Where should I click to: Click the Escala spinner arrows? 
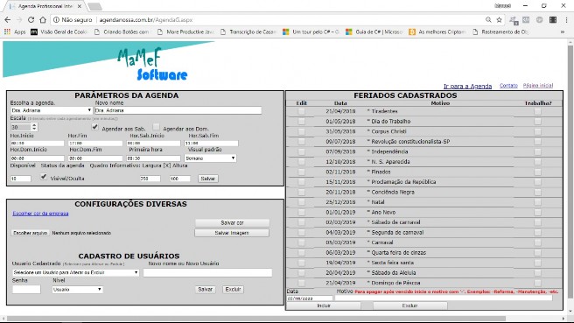click(34, 127)
